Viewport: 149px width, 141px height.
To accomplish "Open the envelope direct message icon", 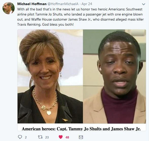I will click(81, 137).
